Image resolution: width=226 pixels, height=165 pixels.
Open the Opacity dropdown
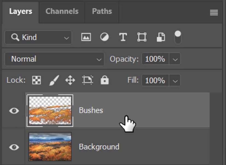pos(175,59)
